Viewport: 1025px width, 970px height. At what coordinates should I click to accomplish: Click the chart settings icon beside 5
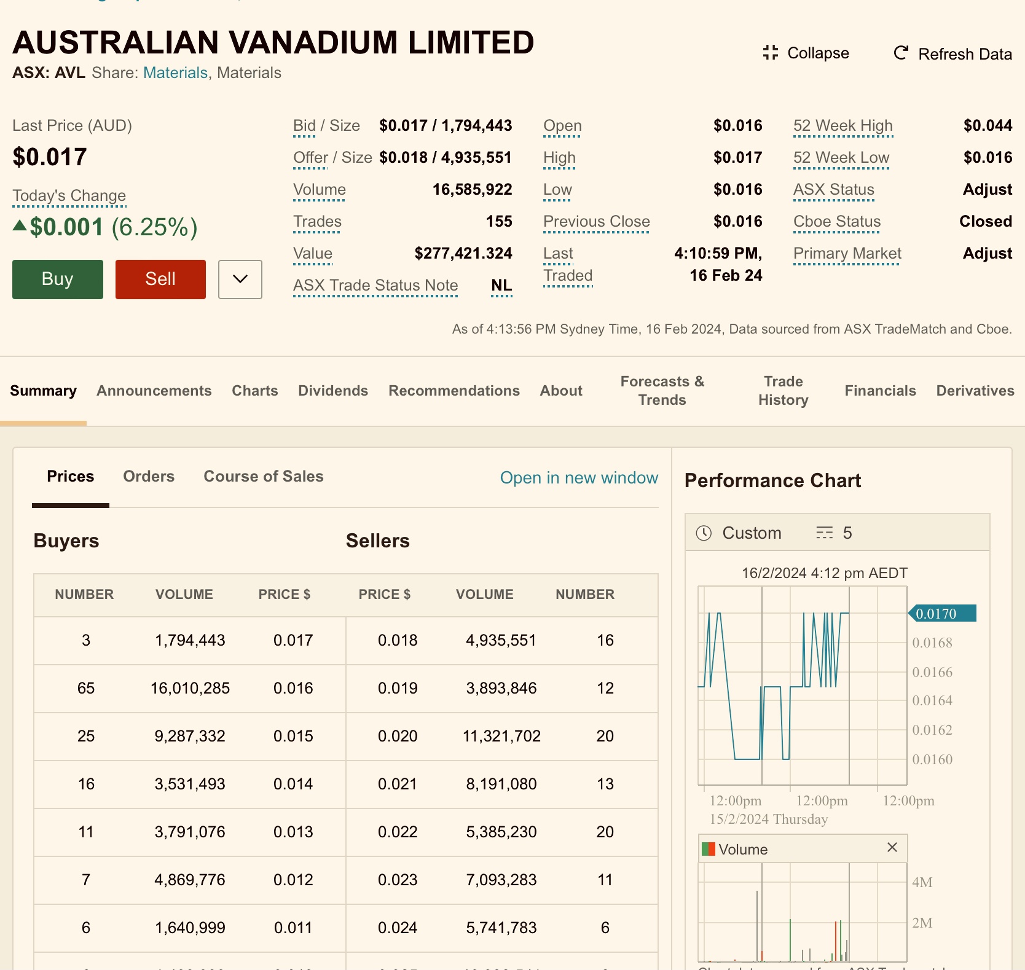pyautogui.click(x=824, y=533)
